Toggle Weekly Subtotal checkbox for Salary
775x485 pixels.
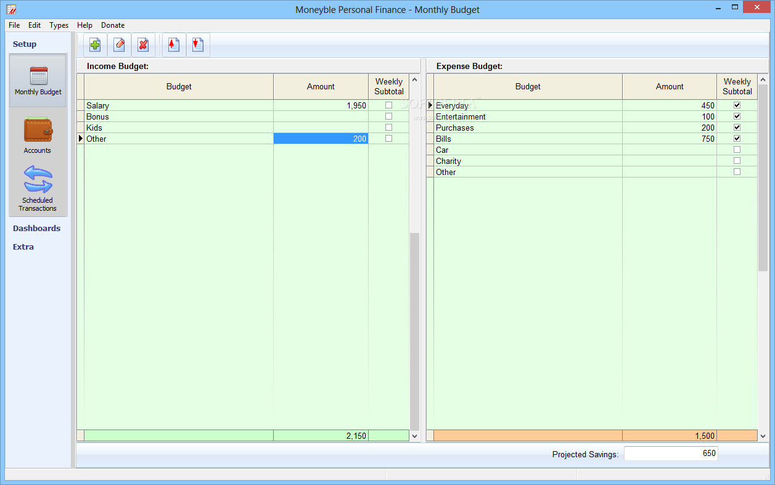(388, 105)
